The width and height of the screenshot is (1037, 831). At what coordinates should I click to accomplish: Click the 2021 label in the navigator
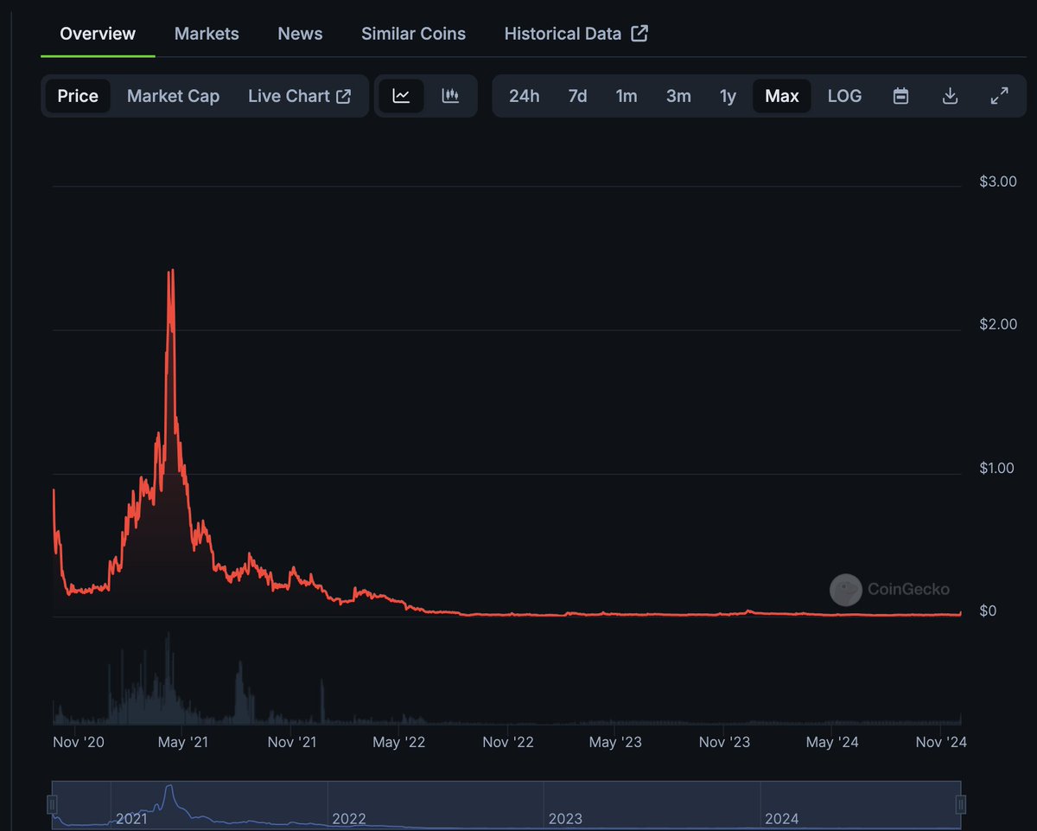click(132, 818)
